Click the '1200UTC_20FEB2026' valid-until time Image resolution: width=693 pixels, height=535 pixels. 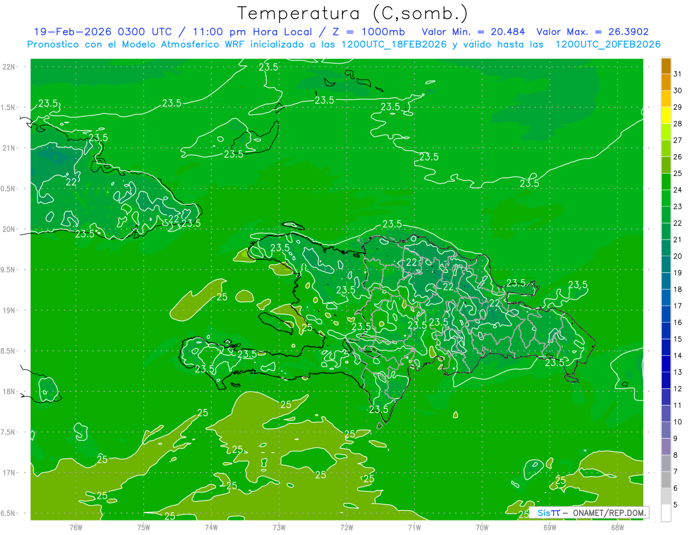pos(608,44)
